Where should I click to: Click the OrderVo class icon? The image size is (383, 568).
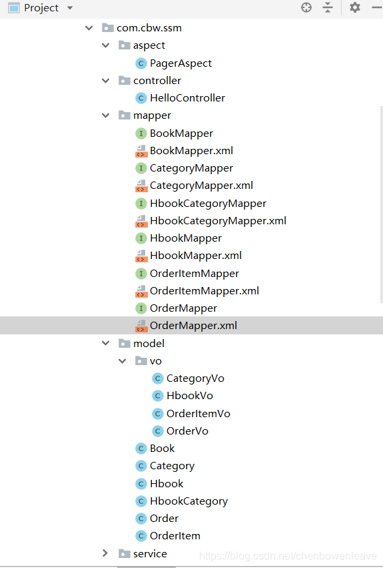tap(157, 431)
